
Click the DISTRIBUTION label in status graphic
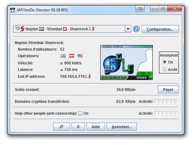tap(114, 78)
